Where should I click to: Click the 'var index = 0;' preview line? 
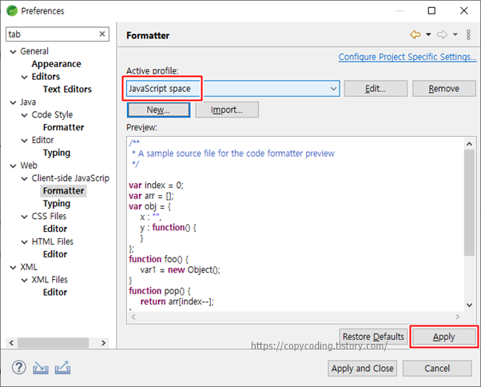(x=156, y=185)
